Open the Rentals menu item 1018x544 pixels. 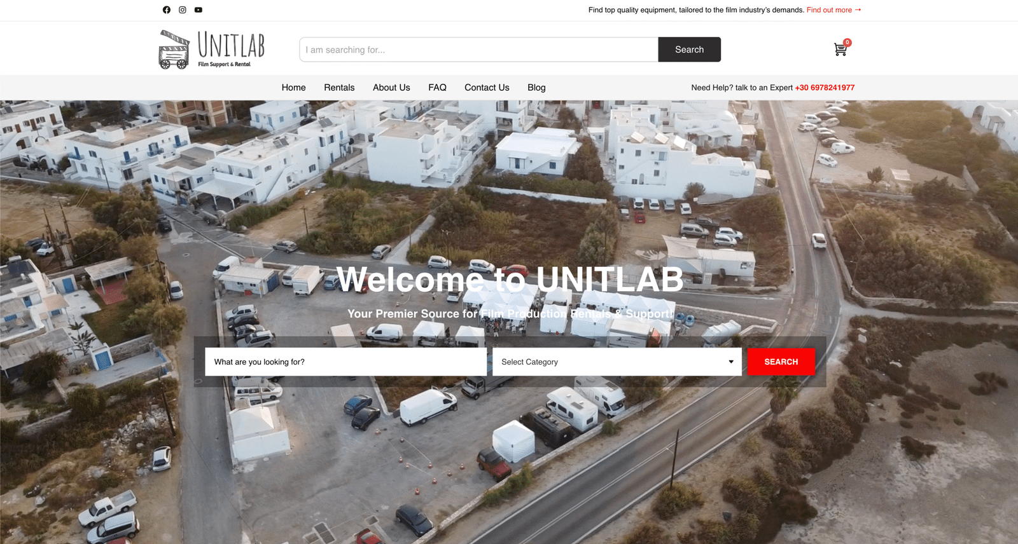pos(339,88)
